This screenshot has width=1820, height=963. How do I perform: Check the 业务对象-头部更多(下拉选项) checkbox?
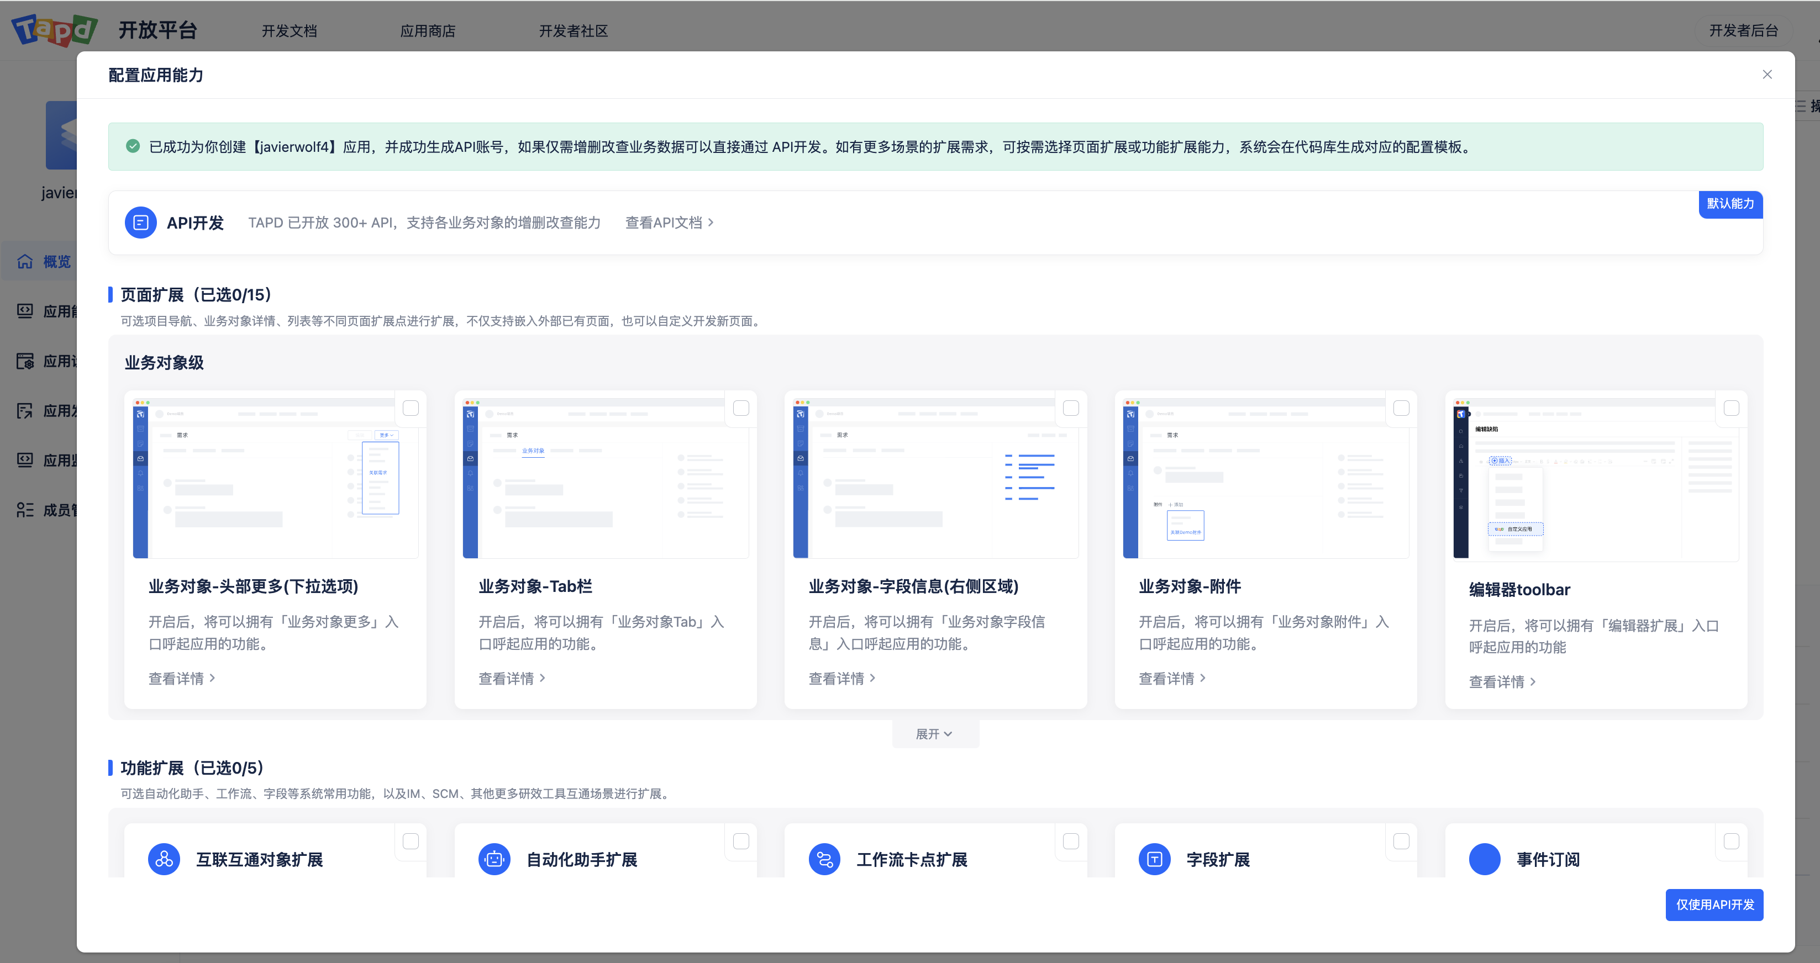[411, 408]
